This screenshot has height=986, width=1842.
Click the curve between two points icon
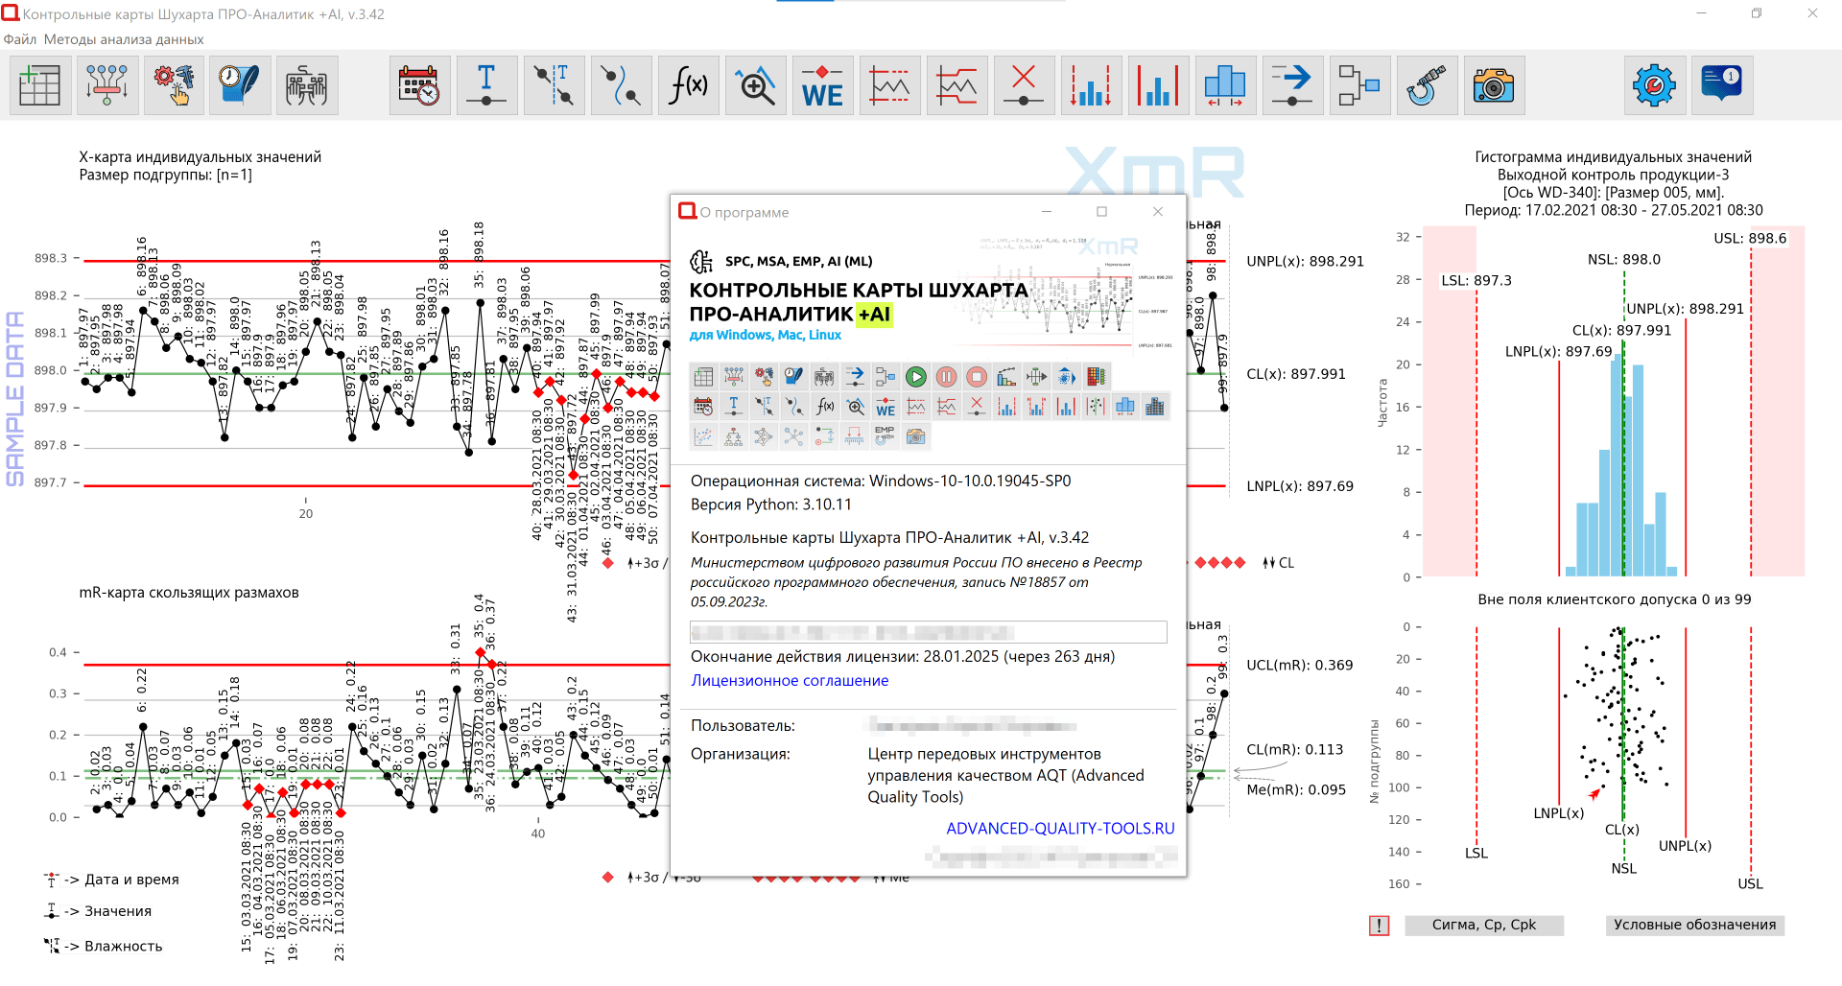pos(621,85)
